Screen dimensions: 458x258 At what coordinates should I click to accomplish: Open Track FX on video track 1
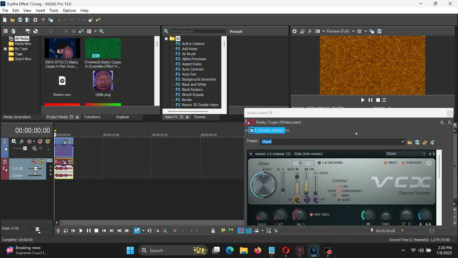coord(21,142)
